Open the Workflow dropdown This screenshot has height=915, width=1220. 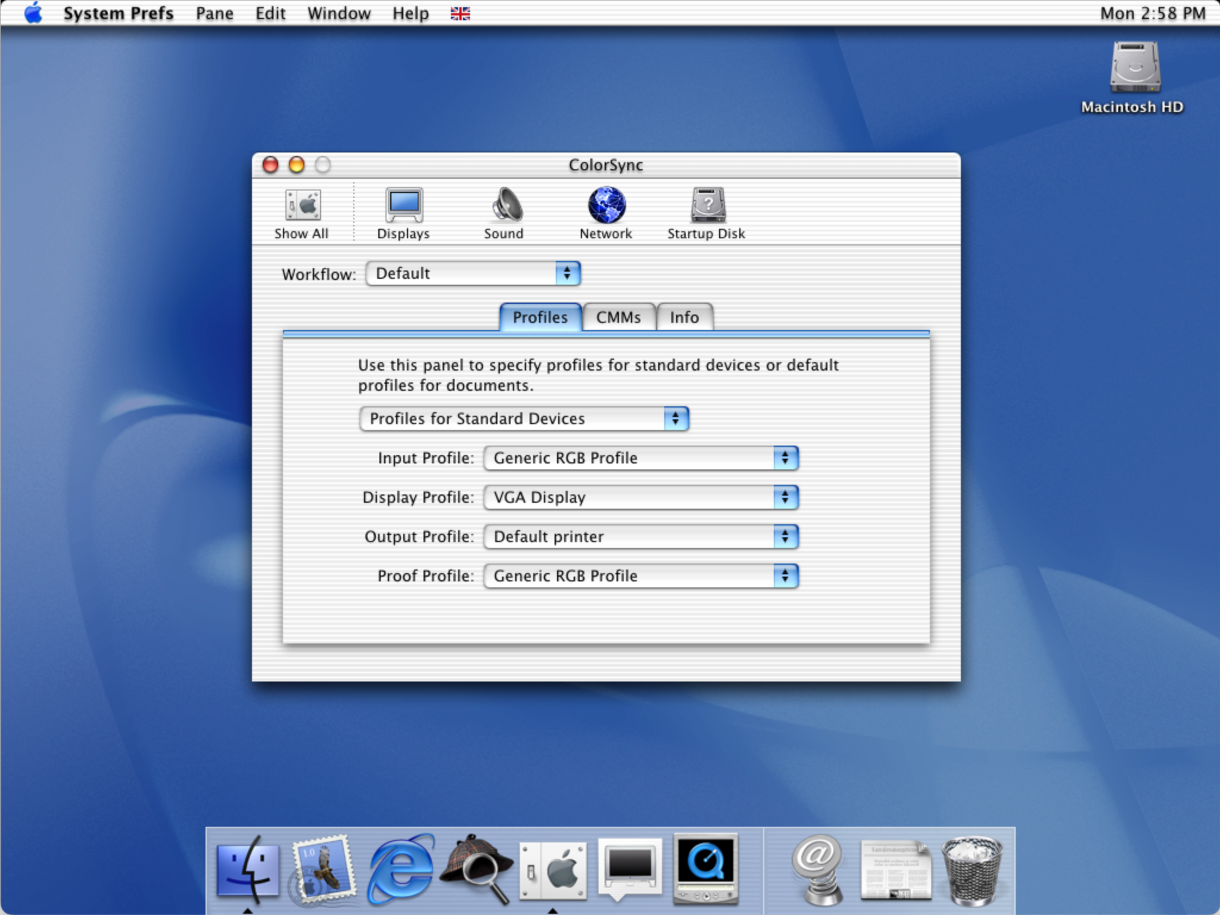473,273
